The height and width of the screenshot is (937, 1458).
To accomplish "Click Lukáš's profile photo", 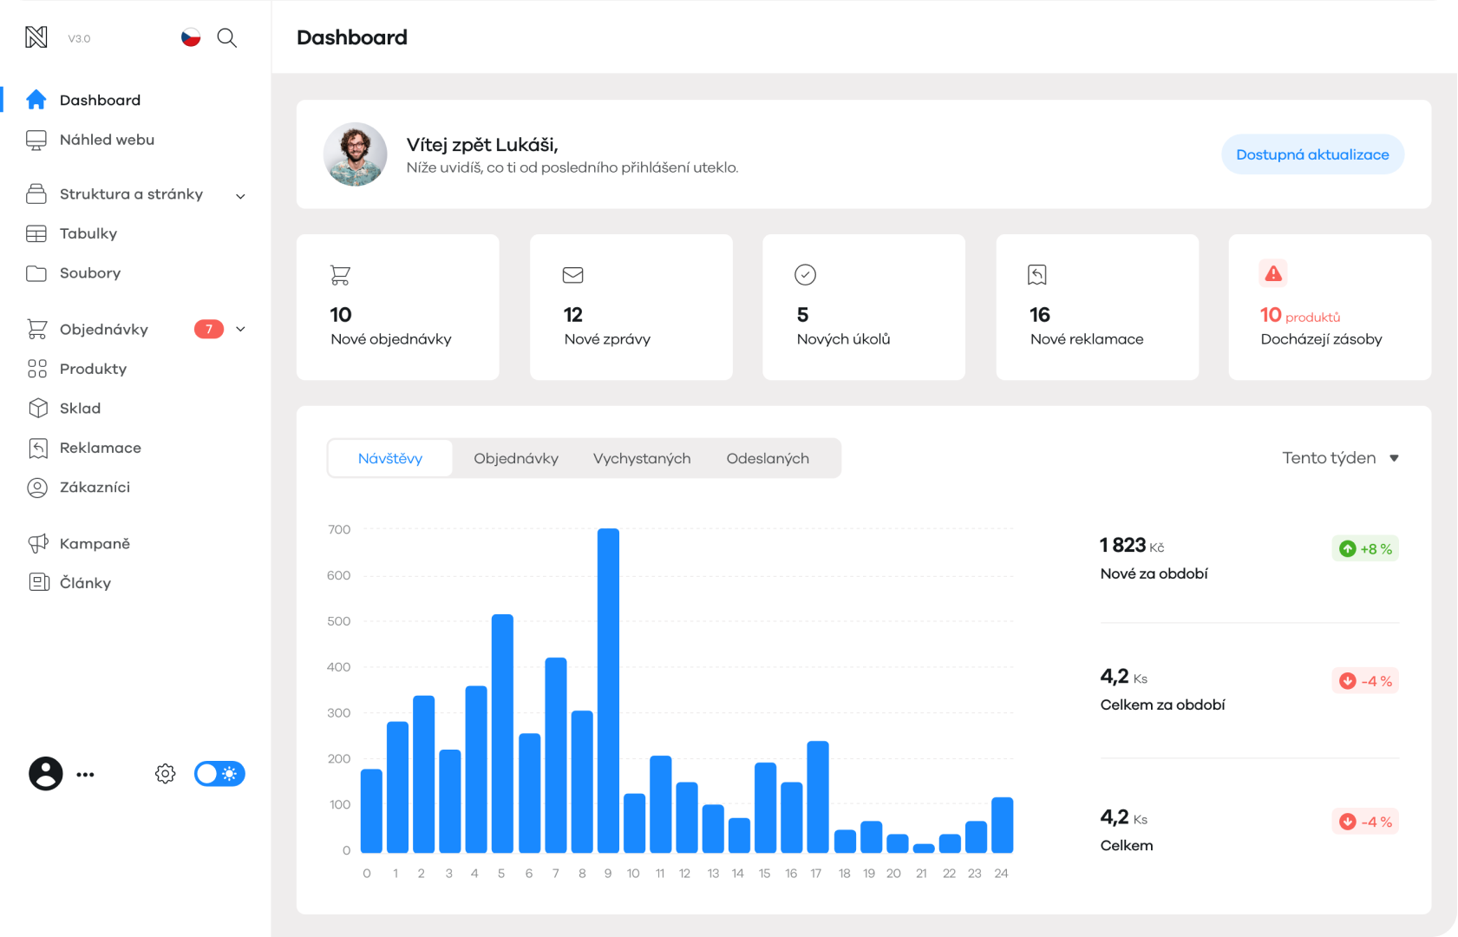I will pos(356,154).
